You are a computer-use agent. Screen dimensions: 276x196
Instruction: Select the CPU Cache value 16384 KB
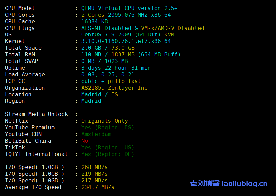94,21
